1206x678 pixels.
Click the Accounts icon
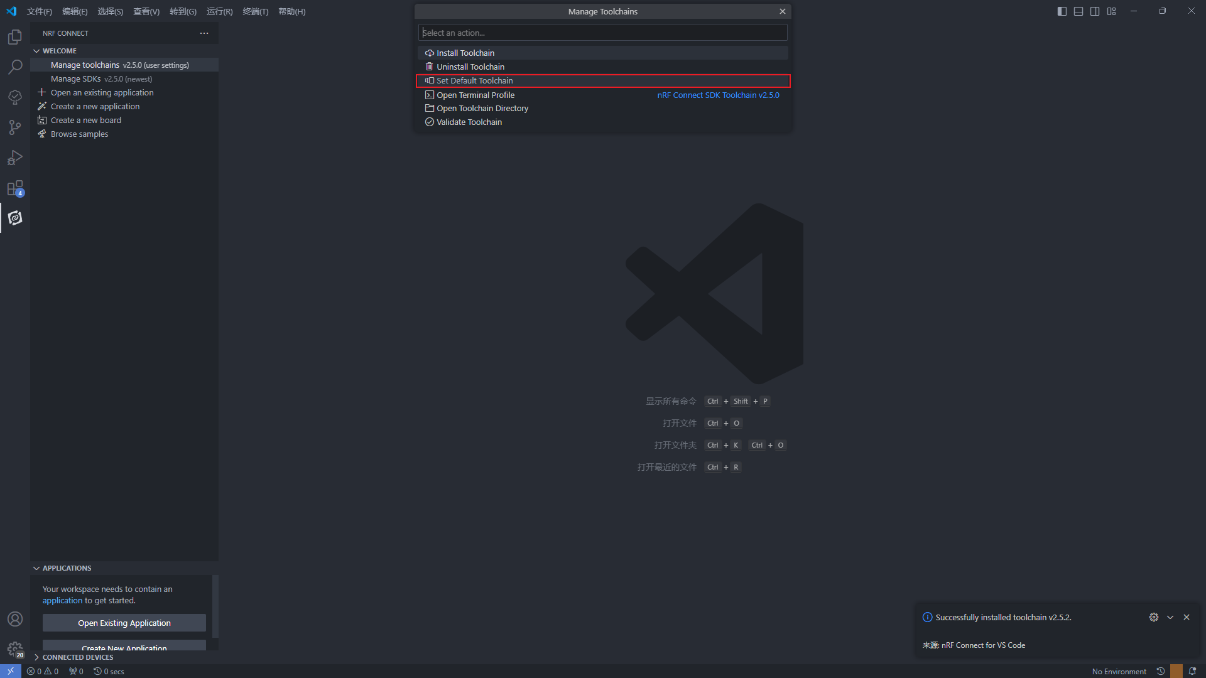click(15, 619)
